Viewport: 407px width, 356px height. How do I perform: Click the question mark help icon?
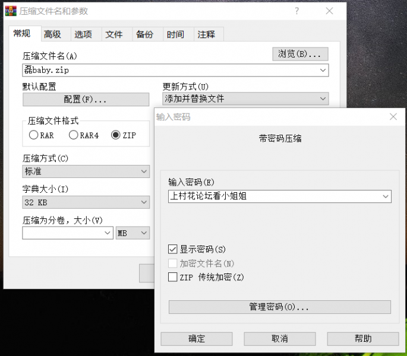(297, 11)
